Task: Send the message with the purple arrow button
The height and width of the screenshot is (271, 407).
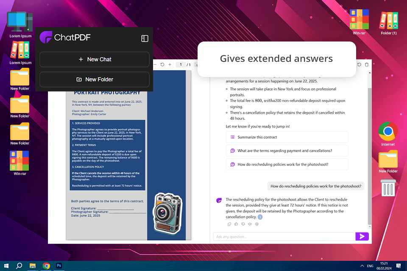Action: (x=362, y=236)
